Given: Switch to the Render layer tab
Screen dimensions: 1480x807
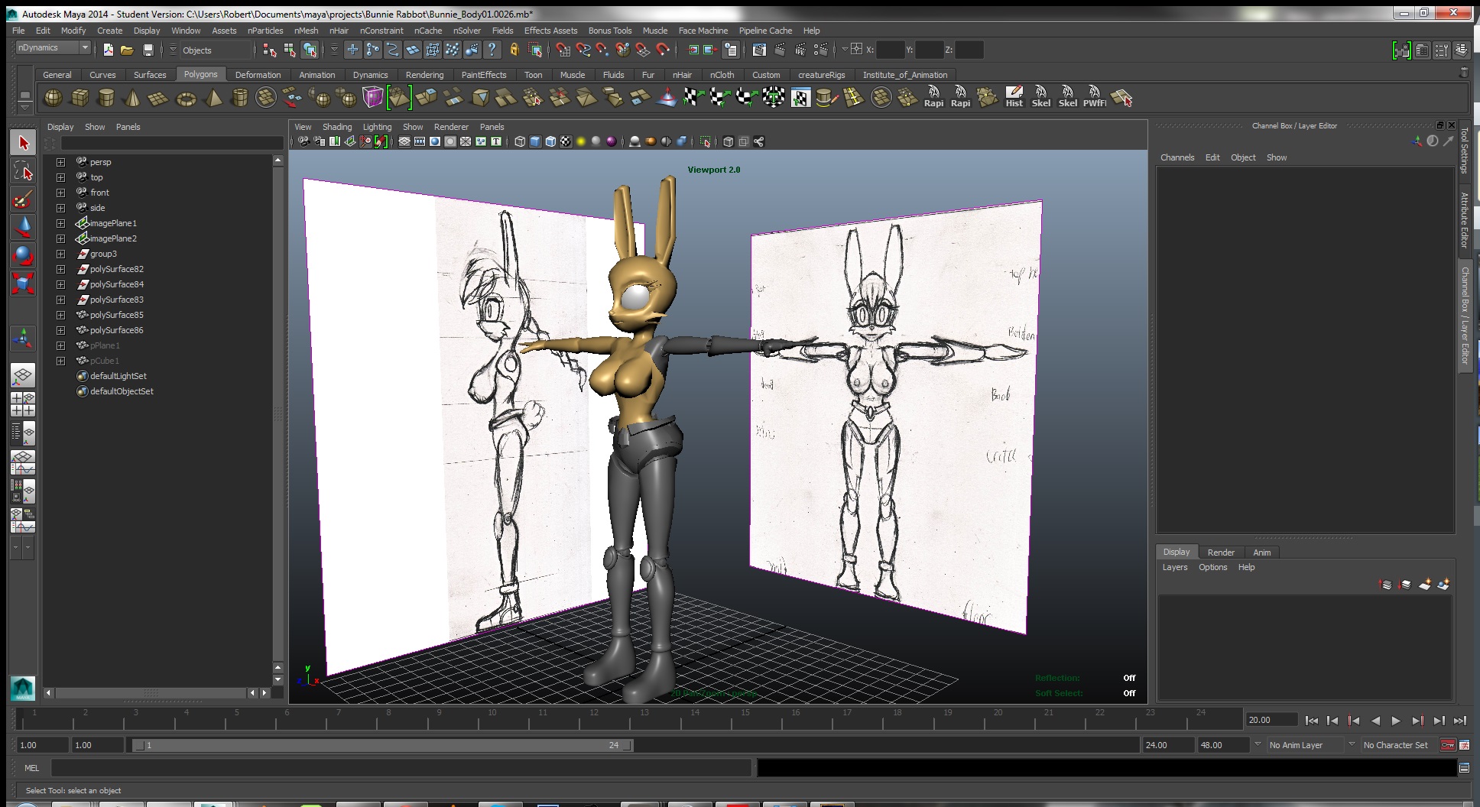Looking at the screenshot, I should click(1220, 553).
